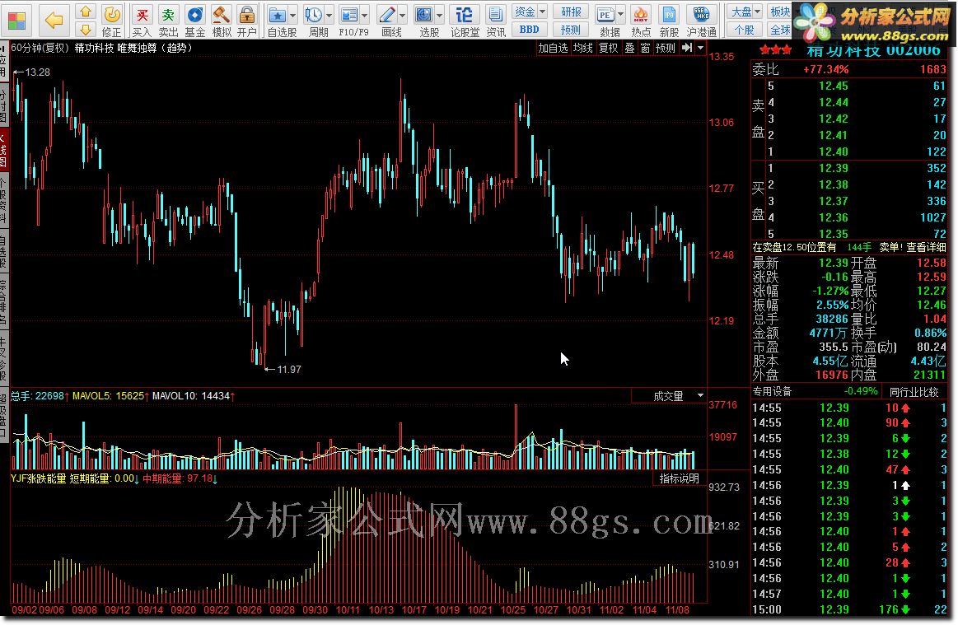Switch to the 自选股 side tab

(3, 252)
